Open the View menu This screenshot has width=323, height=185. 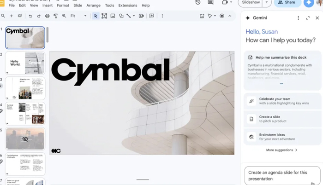pos(34,6)
